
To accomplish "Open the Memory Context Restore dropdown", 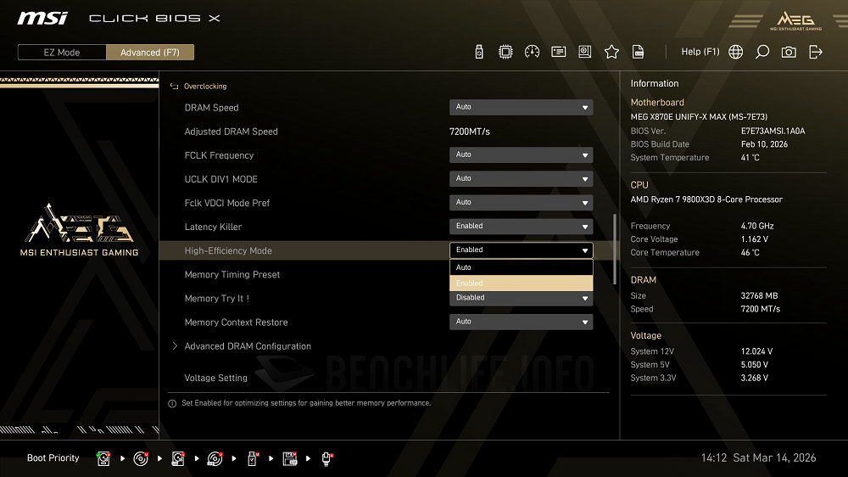I will pos(521,322).
